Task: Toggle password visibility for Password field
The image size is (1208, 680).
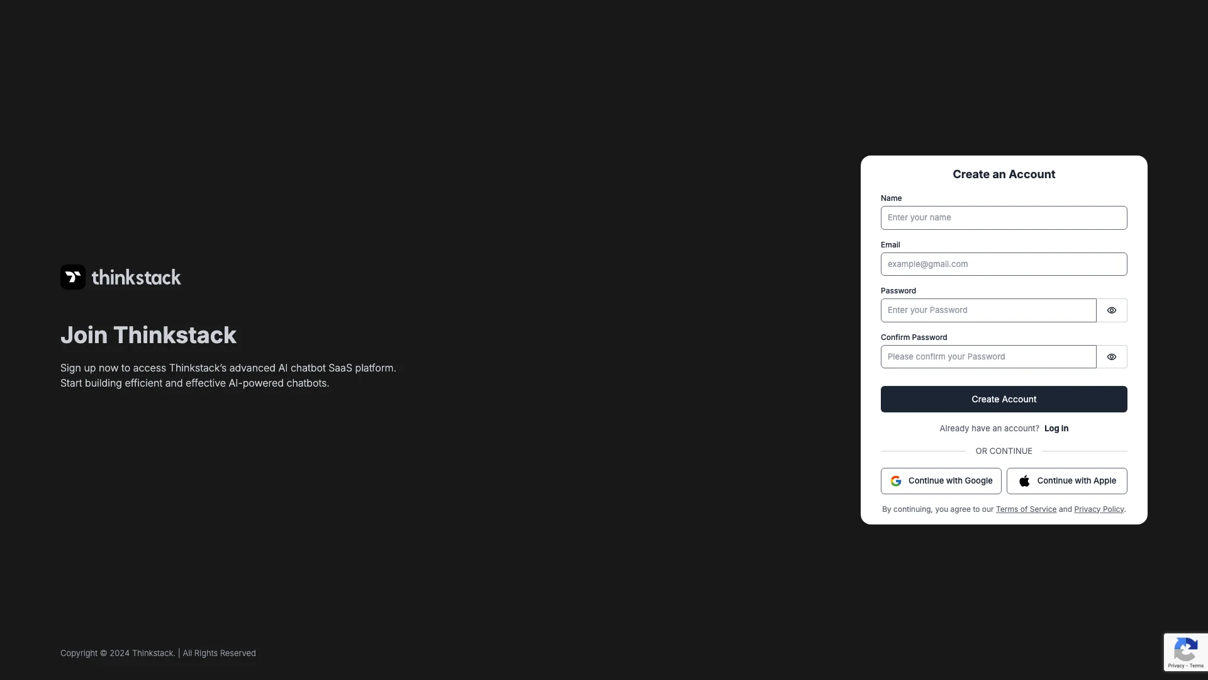Action: [x=1112, y=310]
